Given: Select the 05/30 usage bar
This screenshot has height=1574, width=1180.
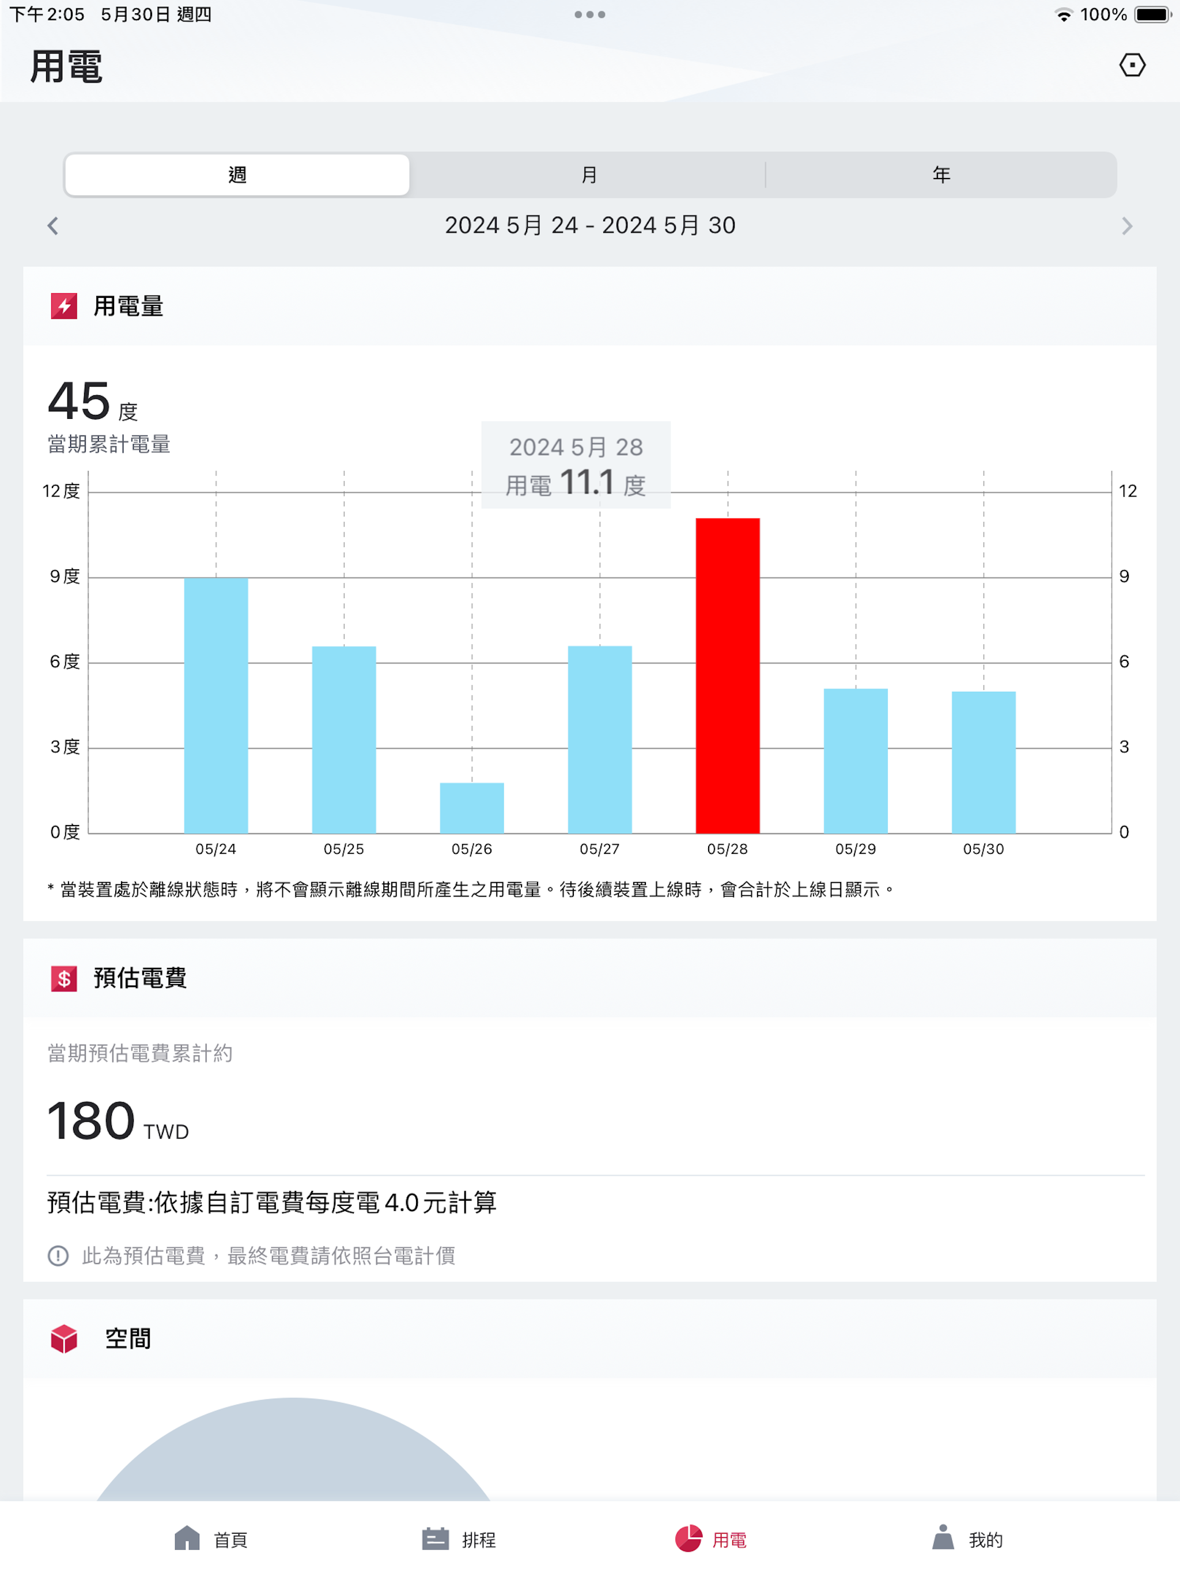Looking at the screenshot, I should coord(984,762).
